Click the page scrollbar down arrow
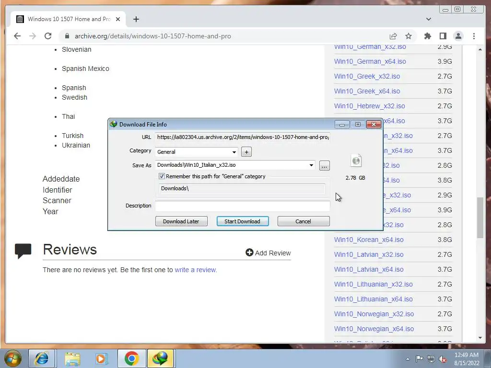 click(480, 338)
